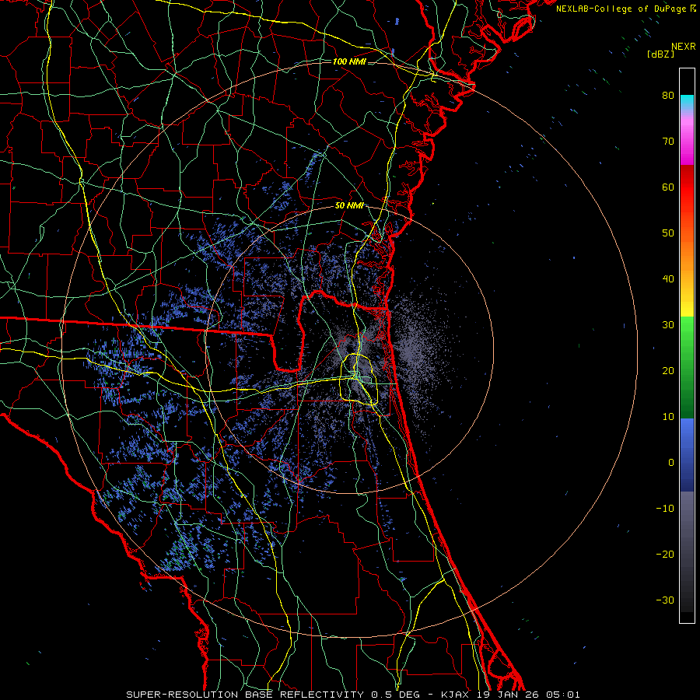Click the -10 value on the dBZ scale
700x700 pixels.
[665, 508]
